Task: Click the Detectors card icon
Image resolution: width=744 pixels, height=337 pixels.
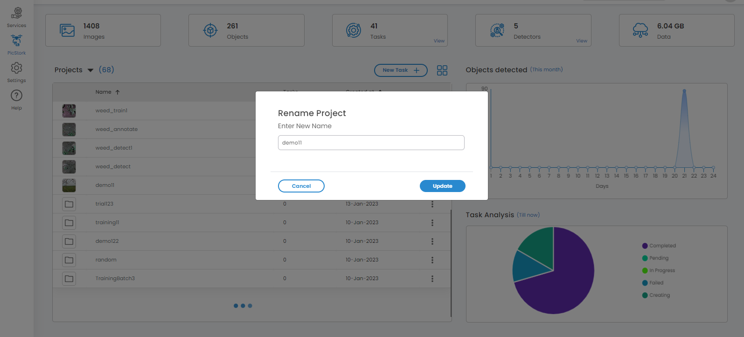Action: click(x=497, y=31)
